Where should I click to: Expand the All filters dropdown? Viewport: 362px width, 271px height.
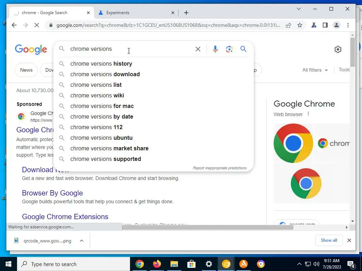pyautogui.click(x=315, y=70)
